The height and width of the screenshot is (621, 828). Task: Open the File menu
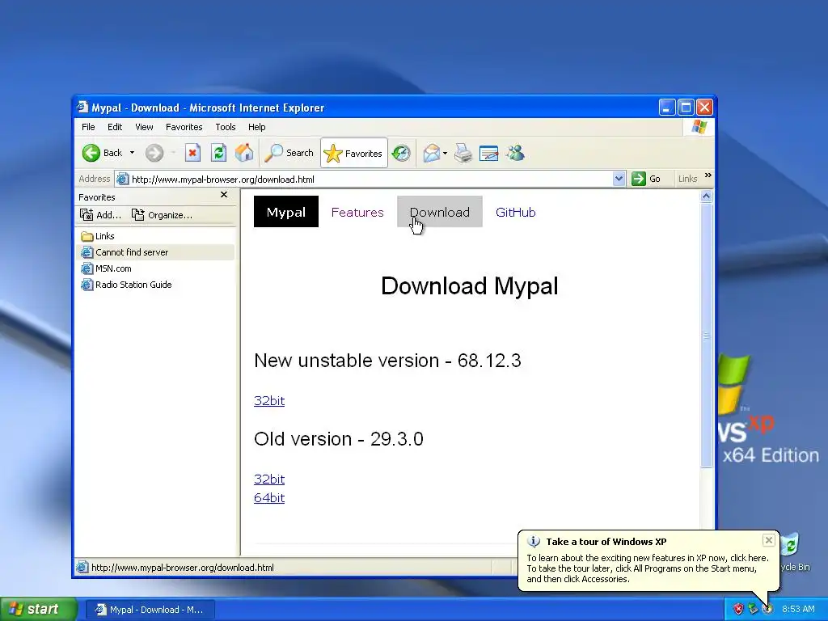88,127
